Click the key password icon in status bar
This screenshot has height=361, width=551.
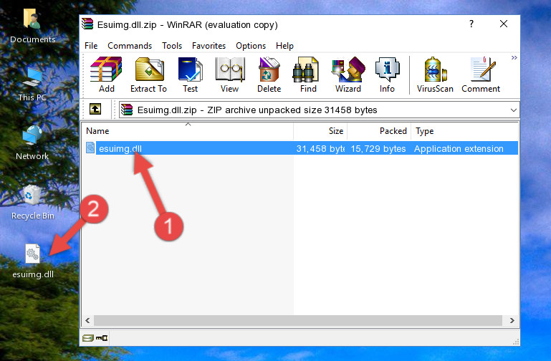[102, 338]
